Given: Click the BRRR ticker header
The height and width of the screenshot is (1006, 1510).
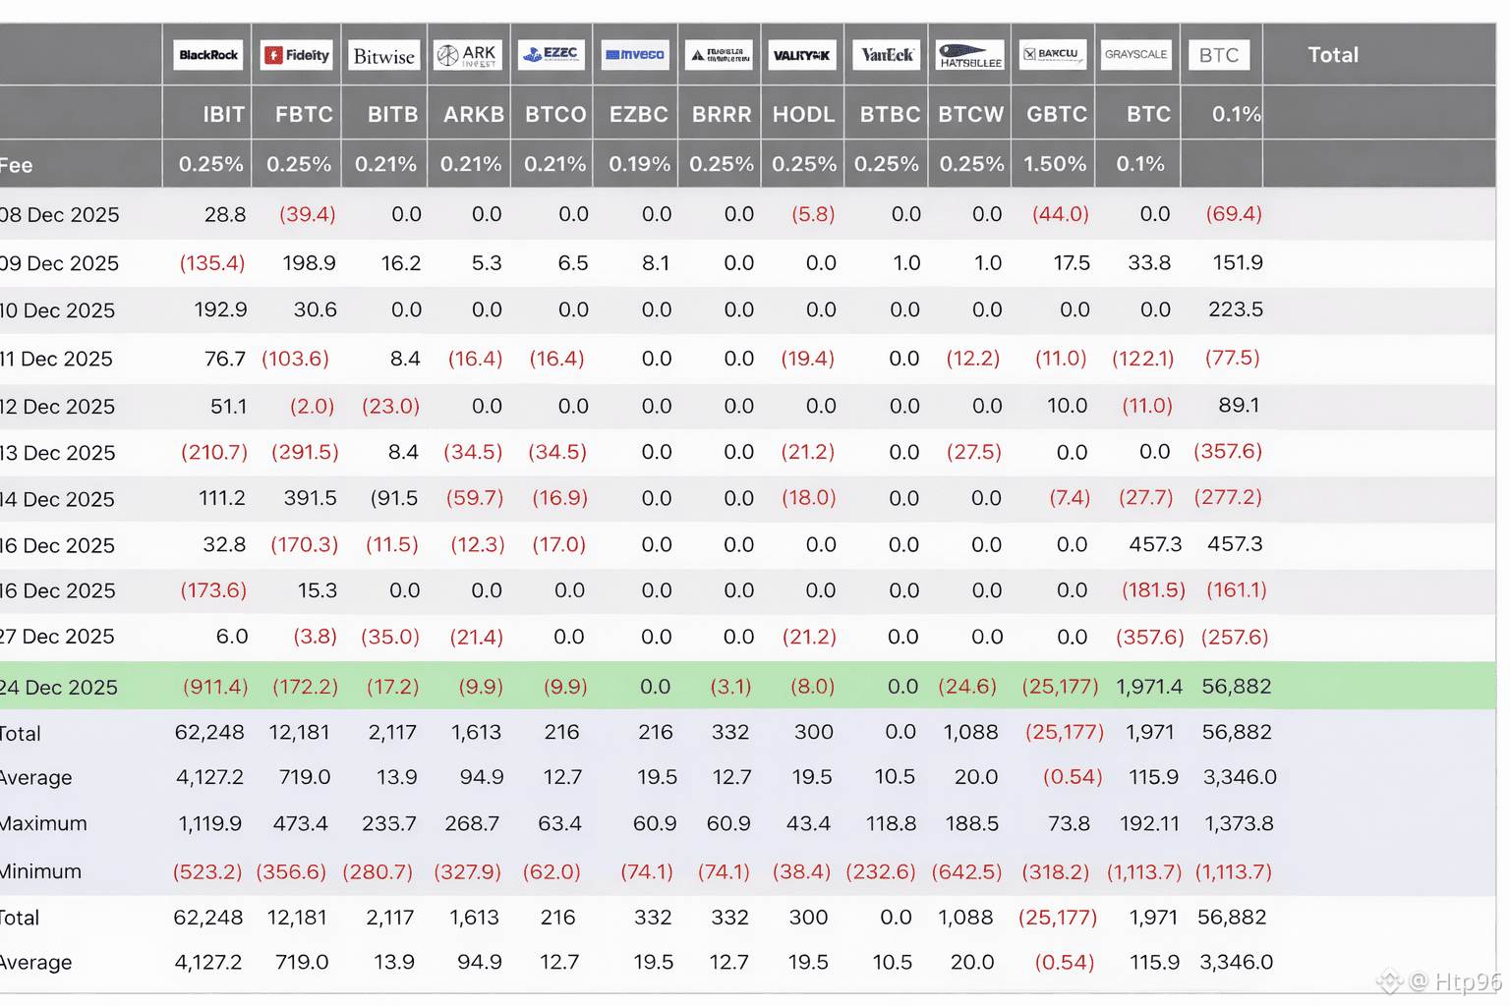Looking at the screenshot, I should (722, 114).
